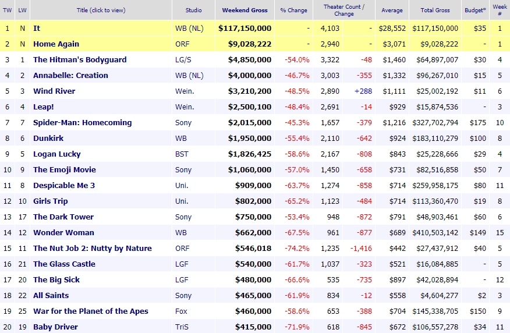This screenshot has height=333, width=510.
Task: Sort by the Budget* column header
Action: click(475, 10)
